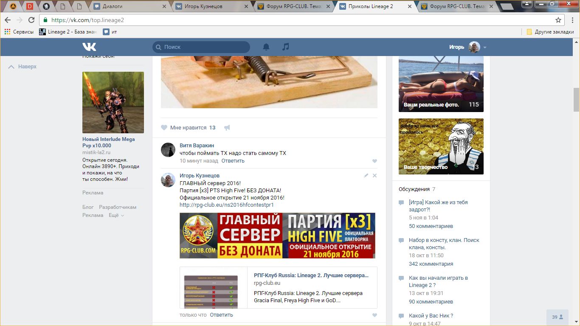This screenshot has width=580, height=326.
Task: Expand the Ещё footer dropdown
Action: coord(116,215)
